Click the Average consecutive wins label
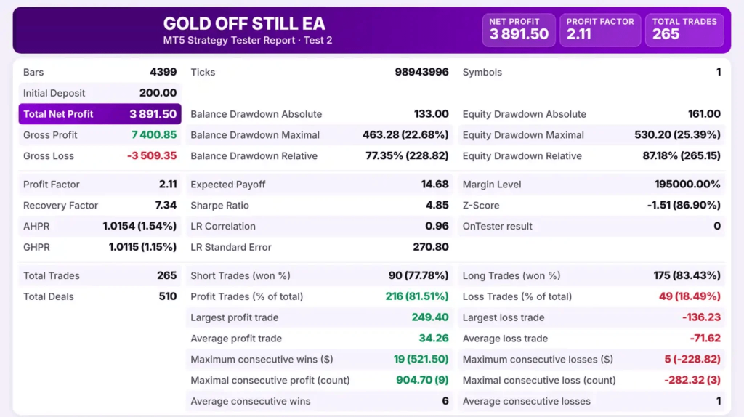The image size is (744, 417). click(x=251, y=401)
